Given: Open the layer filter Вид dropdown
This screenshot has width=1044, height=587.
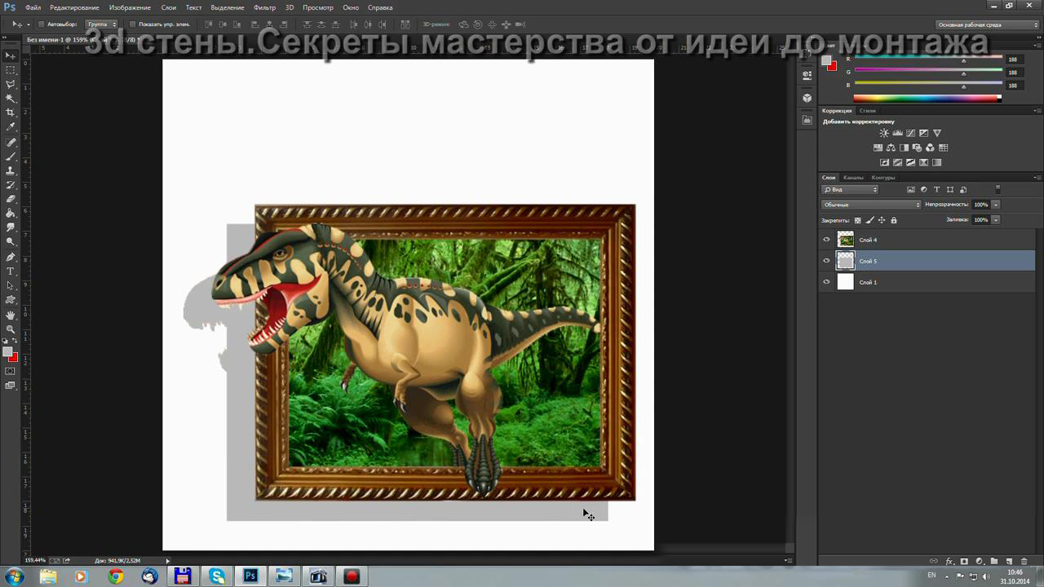Looking at the screenshot, I should [x=850, y=189].
